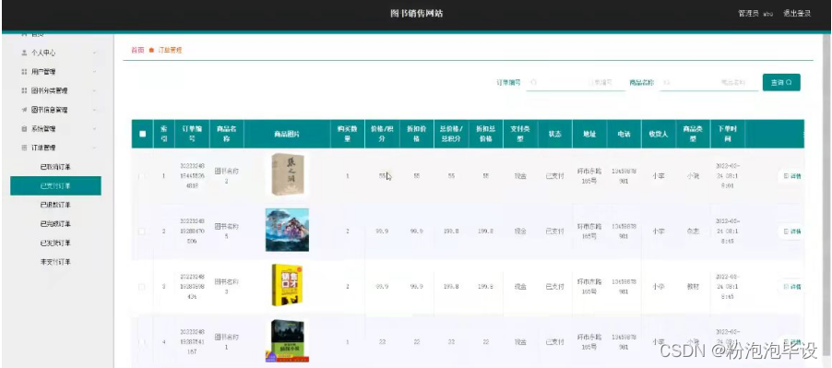Click the 订单管理 list icon in sidebar

(x=24, y=148)
